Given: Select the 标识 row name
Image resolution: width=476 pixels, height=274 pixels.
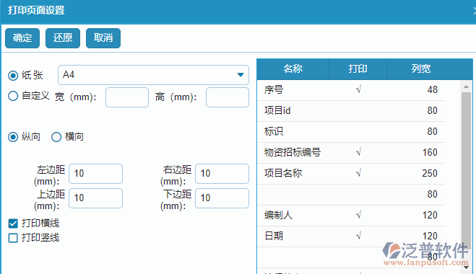Looking at the screenshot, I should (x=274, y=131).
